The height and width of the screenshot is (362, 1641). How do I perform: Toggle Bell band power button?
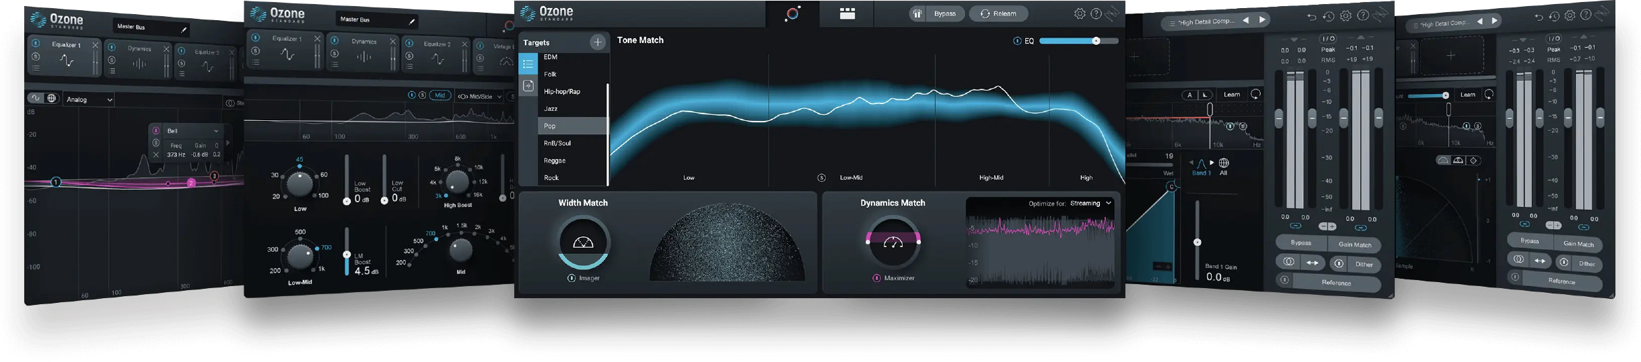[x=156, y=131]
